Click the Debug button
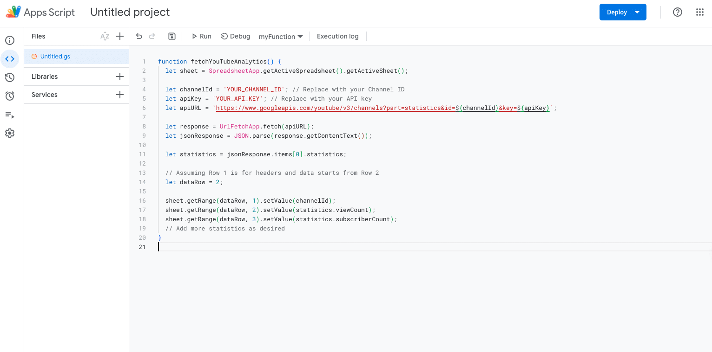712x352 pixels. click(235, 36)
